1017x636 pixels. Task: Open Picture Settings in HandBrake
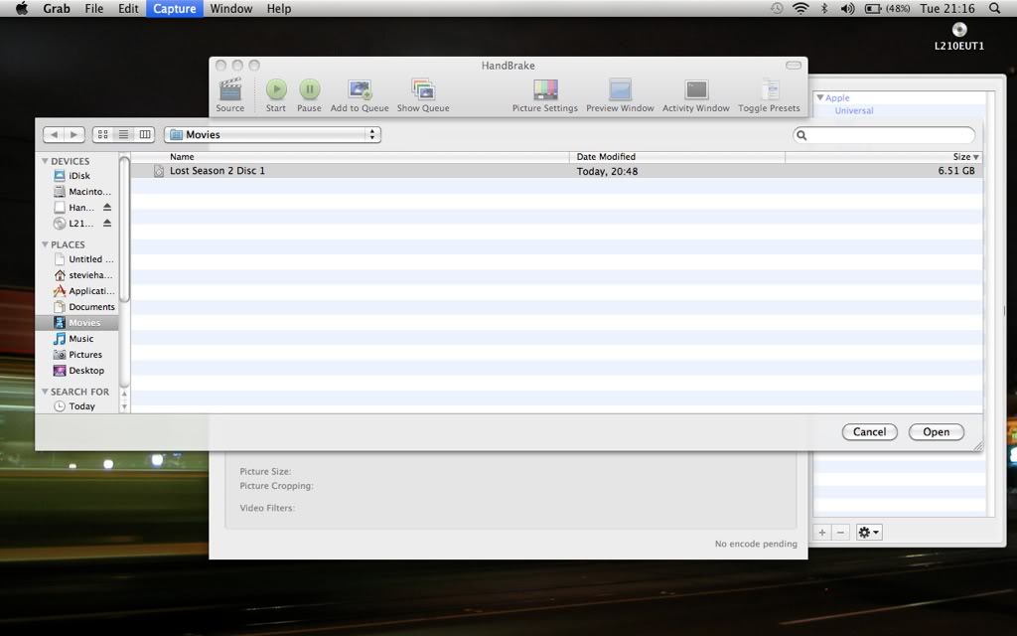pyautogui.click(x=545, y=89)
